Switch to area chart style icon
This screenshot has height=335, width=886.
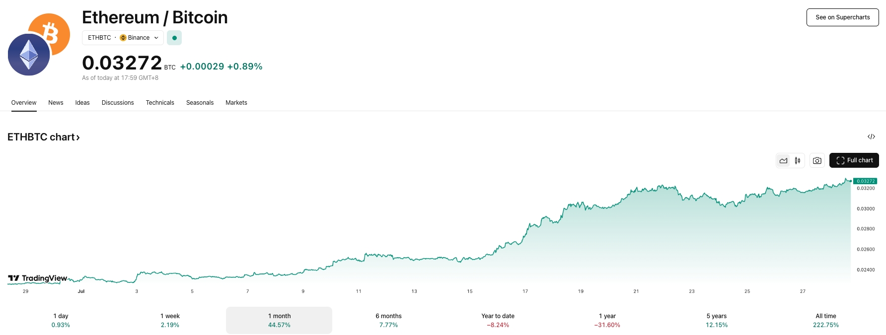pos(783,160)
